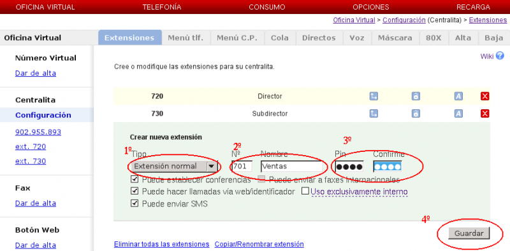Click 'Dar de alta' under Fax
The image size is (510, 251).
(x=36, y=203)
